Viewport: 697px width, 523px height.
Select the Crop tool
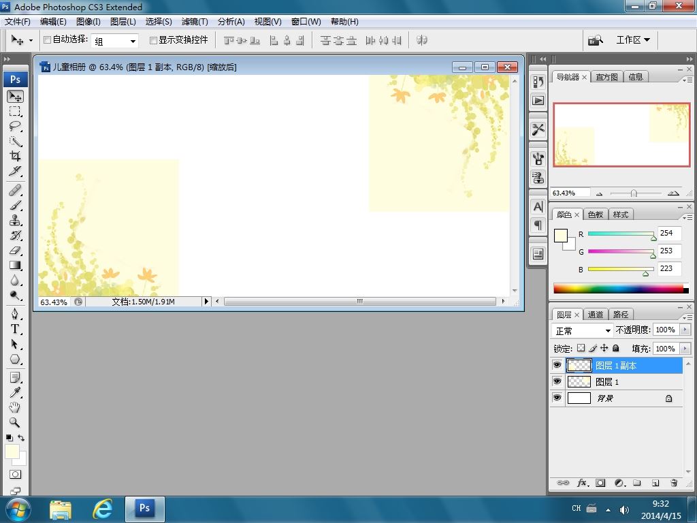15,156
